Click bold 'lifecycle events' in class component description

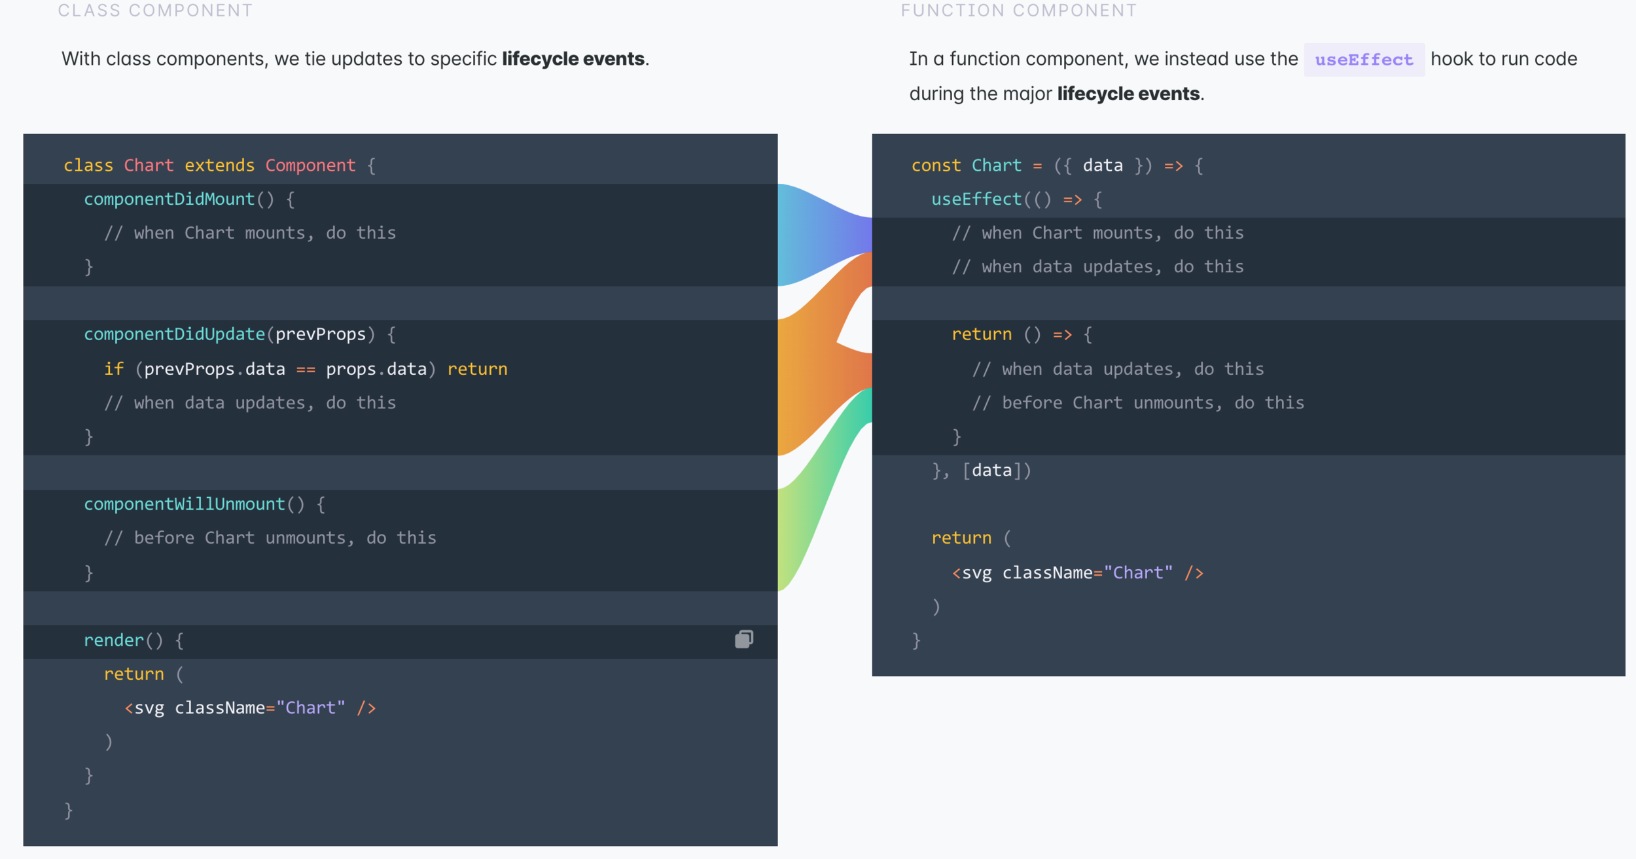tap(573, 59)
